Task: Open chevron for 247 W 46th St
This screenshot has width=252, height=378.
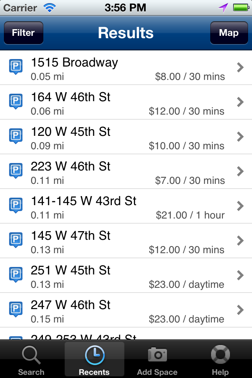Action: click(240, 310)
